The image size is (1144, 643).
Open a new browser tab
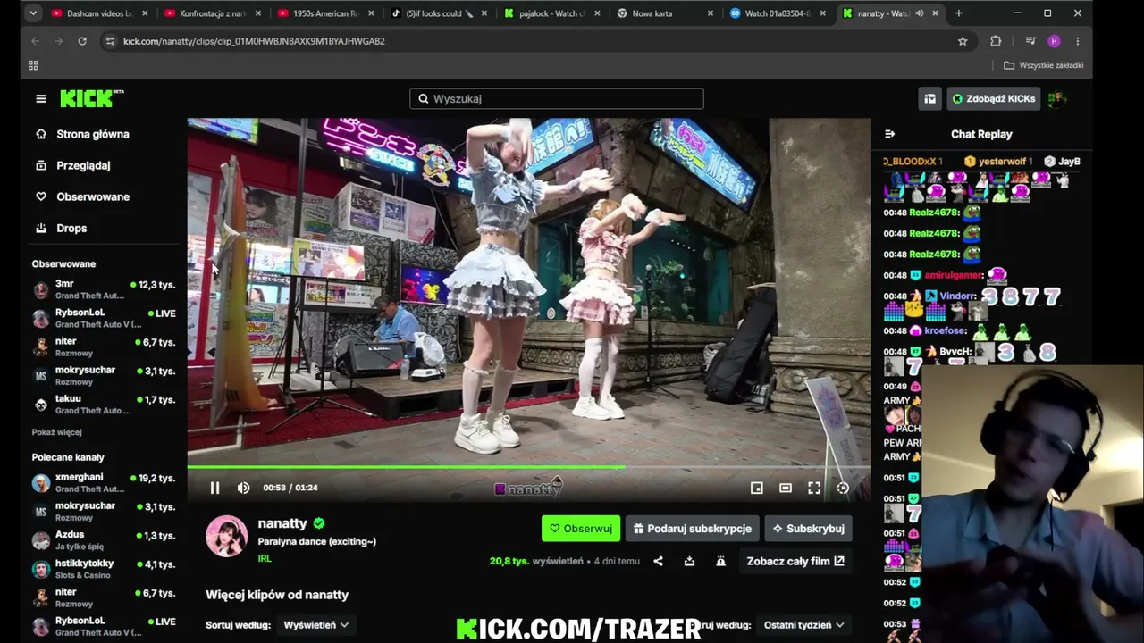point(958,13)
